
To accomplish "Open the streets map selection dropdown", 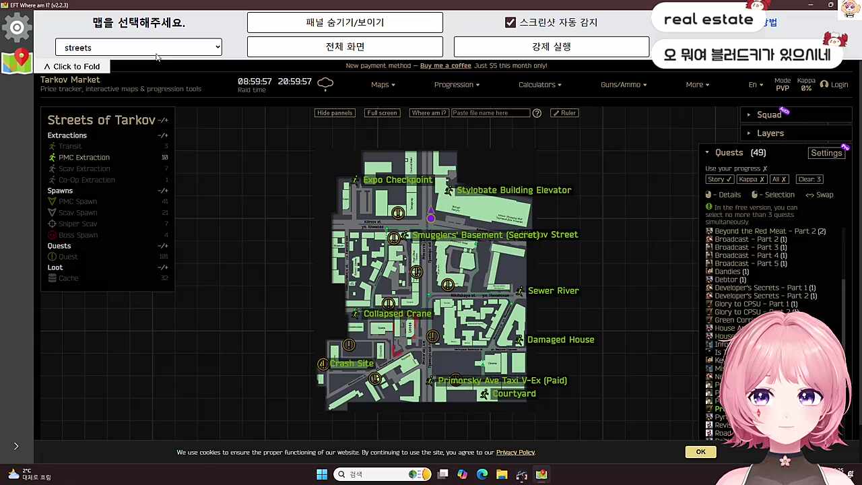I will 139,47.
